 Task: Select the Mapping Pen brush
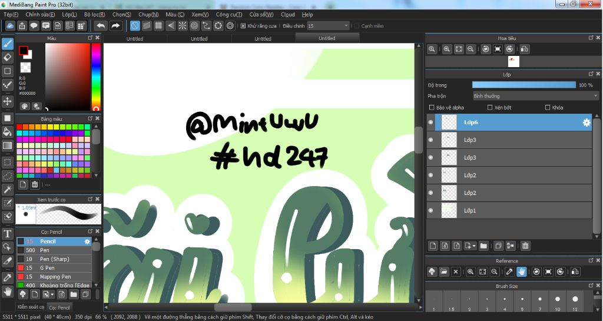tap(54, 276)
